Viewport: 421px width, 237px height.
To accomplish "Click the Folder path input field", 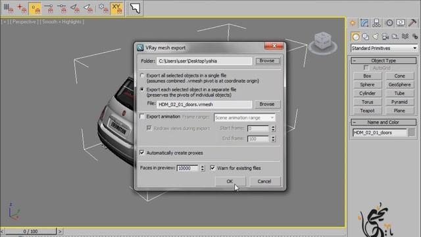I will click(205, 61).
